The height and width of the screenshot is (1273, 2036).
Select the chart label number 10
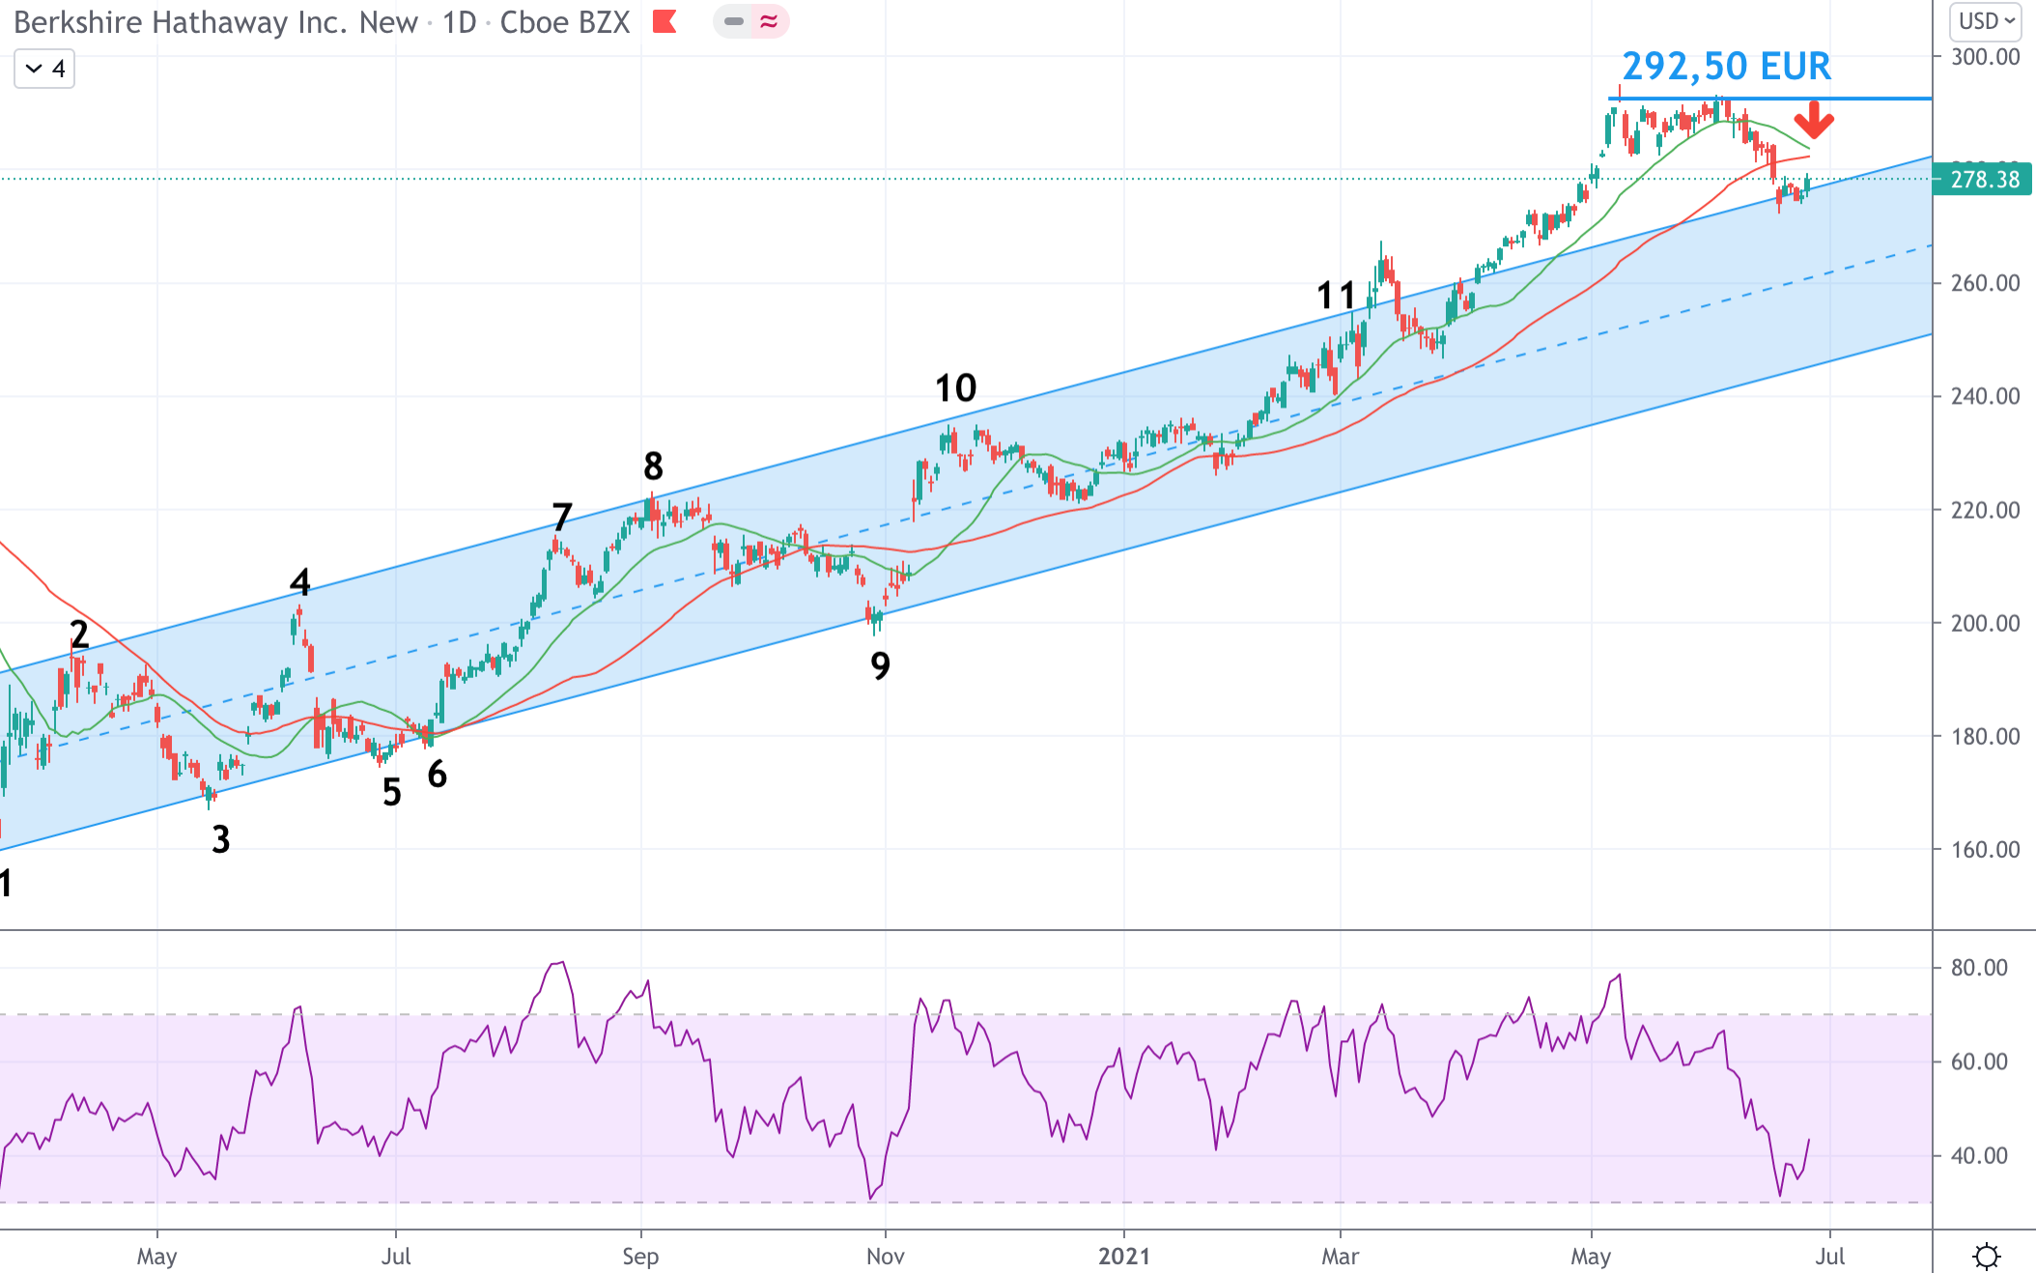coord(956,388)
